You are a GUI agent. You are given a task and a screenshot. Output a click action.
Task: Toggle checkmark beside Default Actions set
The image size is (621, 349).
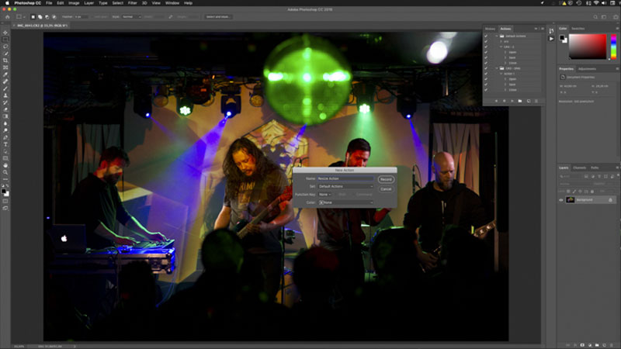[486, 36]
